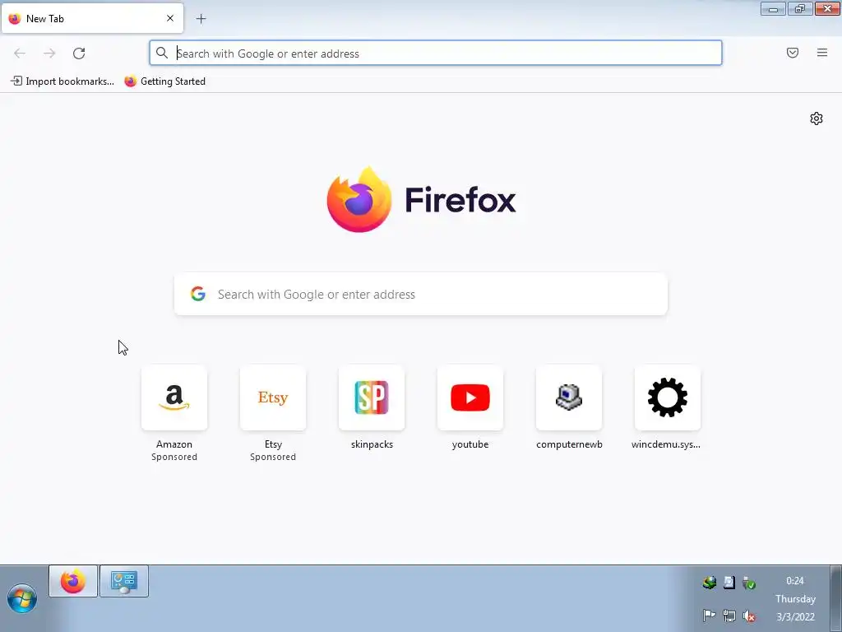842x632 pixels.
Task: Open the youtube shortcut tile
Action: 470,397
